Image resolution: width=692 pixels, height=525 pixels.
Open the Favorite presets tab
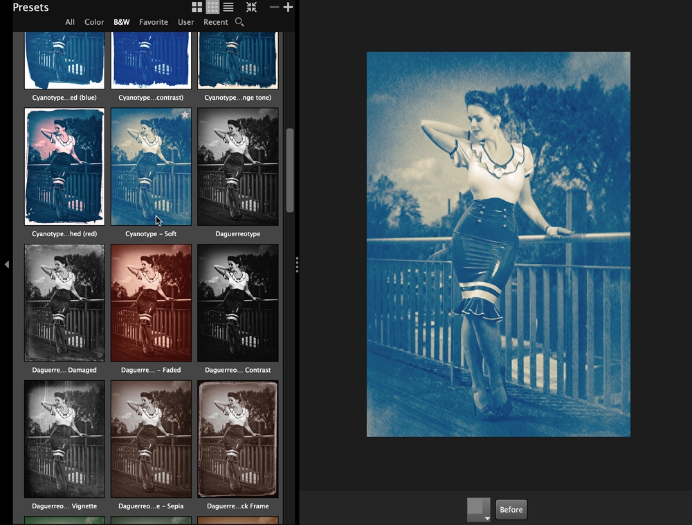tap(154, 22)
